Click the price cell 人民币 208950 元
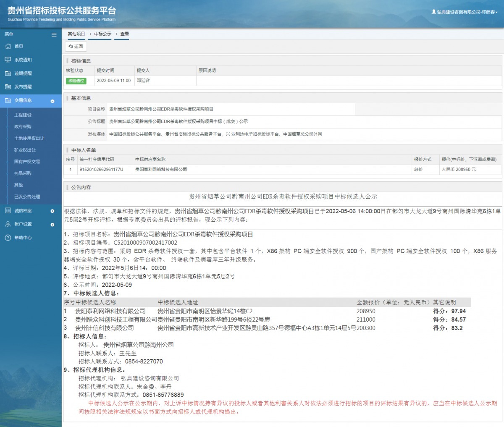Image resolution: width=504 pixels, height=427 pixels. [459, 170]
